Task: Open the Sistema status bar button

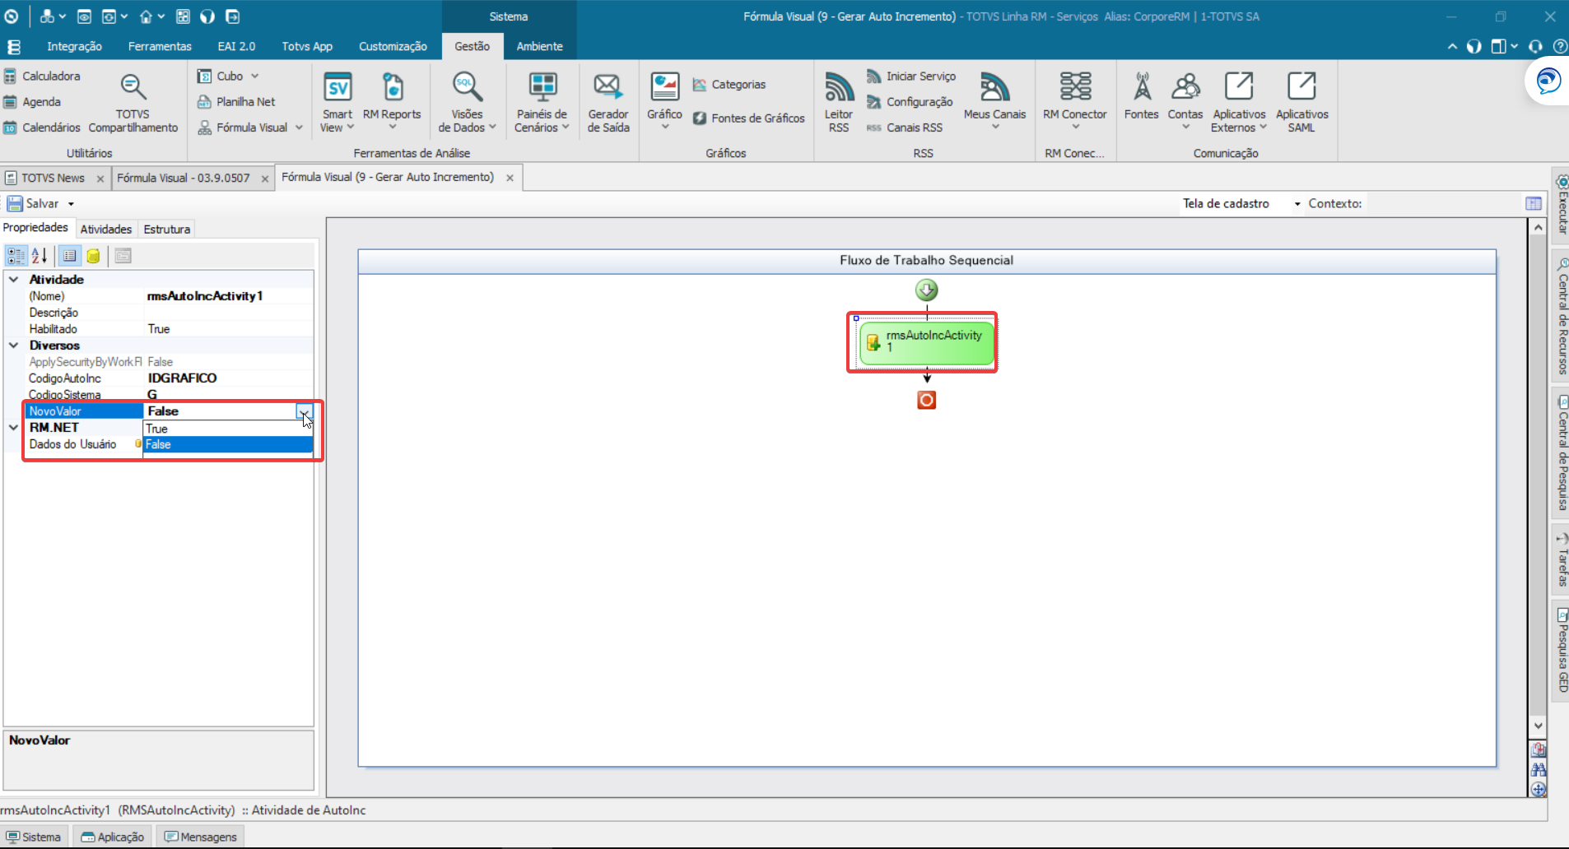Action: [x=34, y=837]
